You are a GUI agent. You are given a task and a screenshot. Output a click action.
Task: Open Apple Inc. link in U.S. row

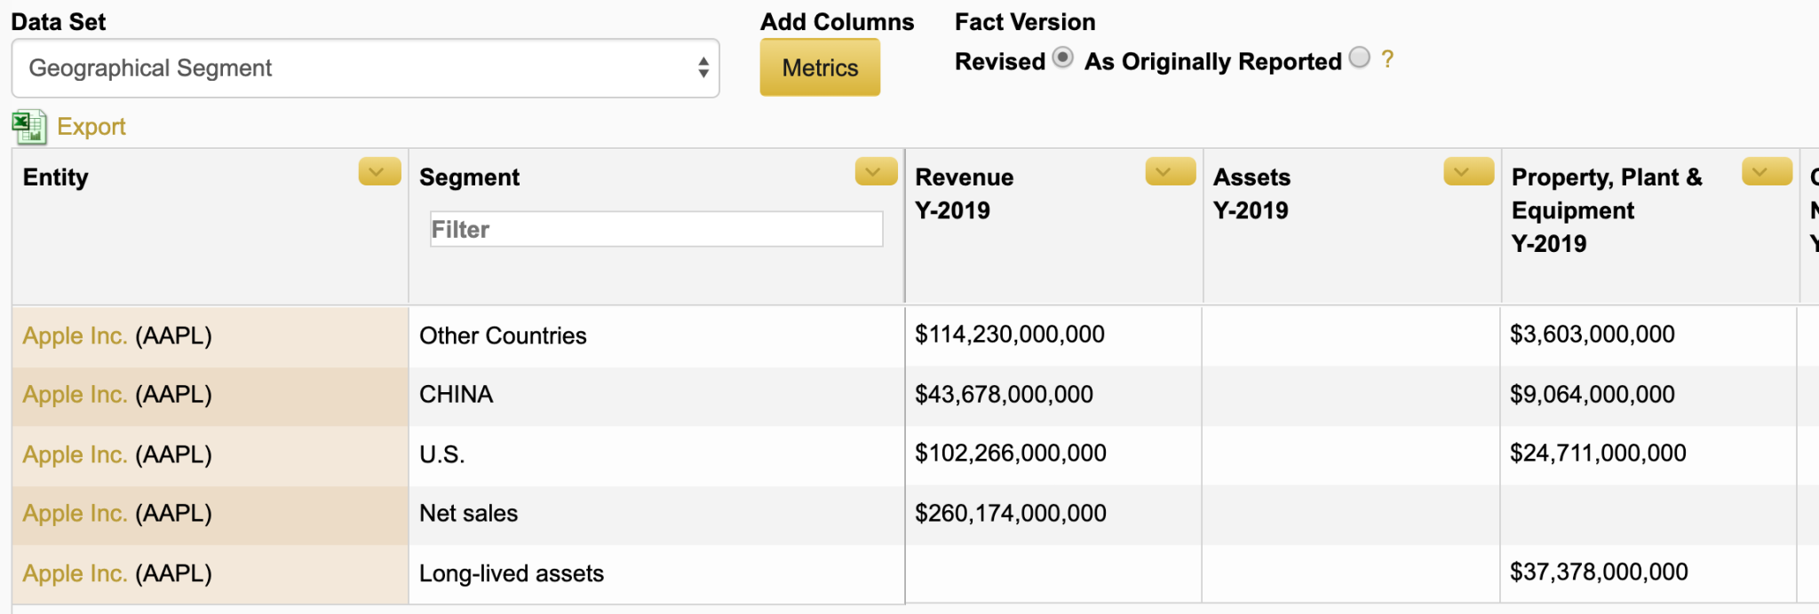click(75, 454)
